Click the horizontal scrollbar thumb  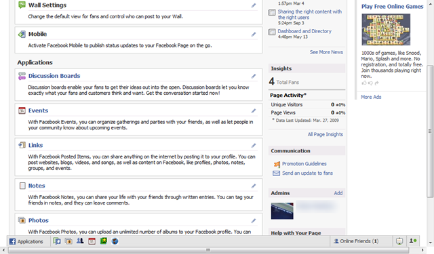(208, 250)
